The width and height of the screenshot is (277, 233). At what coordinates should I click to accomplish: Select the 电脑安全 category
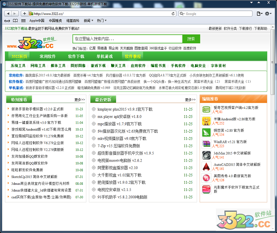pyautogui.click(x=198, y=66)
